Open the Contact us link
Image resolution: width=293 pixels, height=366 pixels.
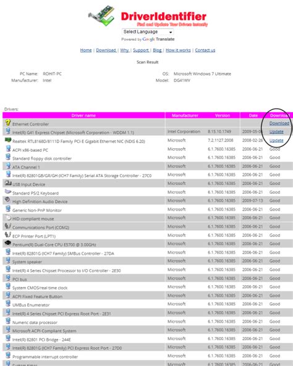click(x=205, y=50)
